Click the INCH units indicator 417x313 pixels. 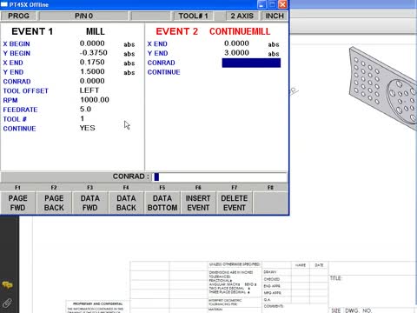click(x=275, y=16)
